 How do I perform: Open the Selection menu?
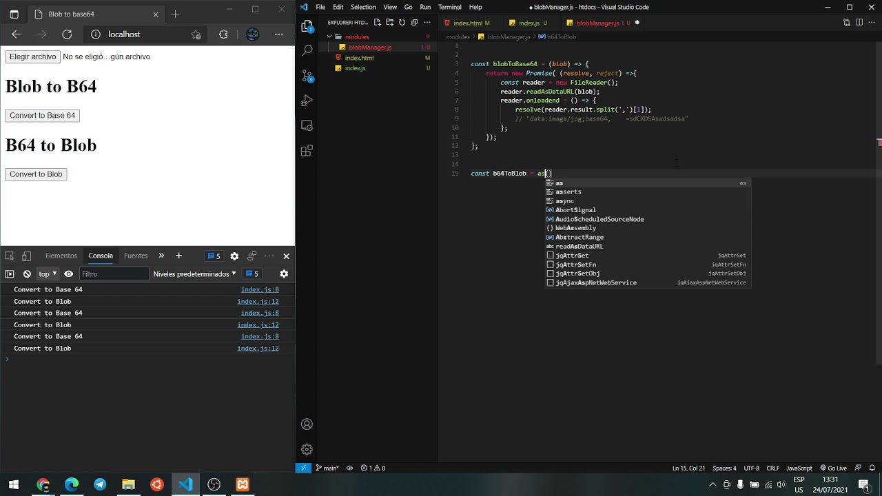point(363,7)
